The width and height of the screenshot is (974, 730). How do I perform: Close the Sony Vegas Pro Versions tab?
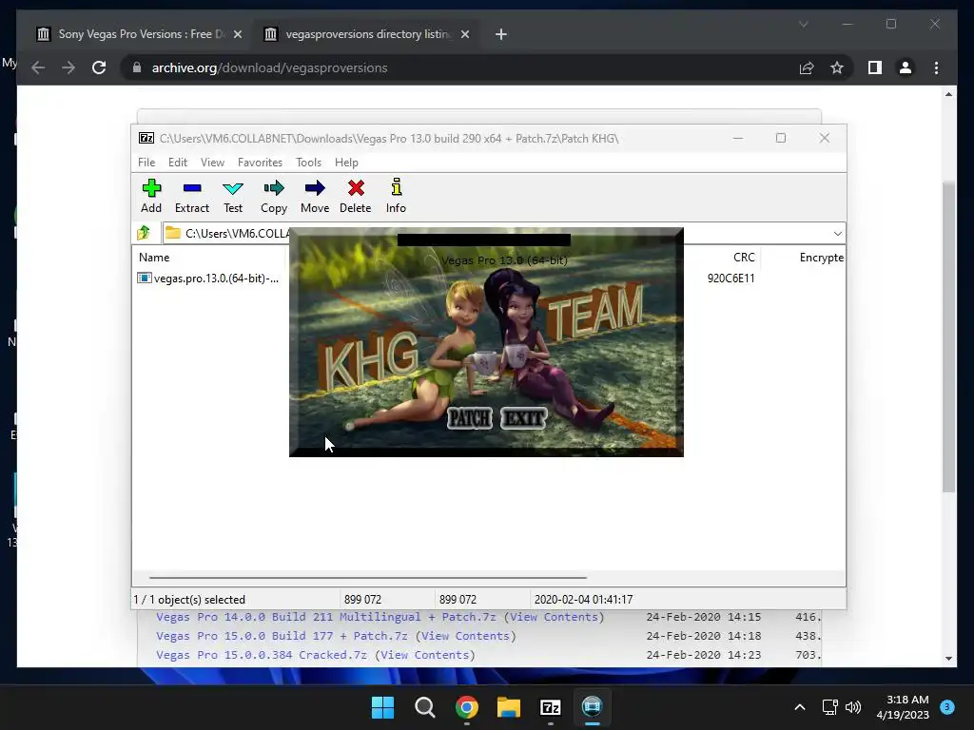click(237, 34)
